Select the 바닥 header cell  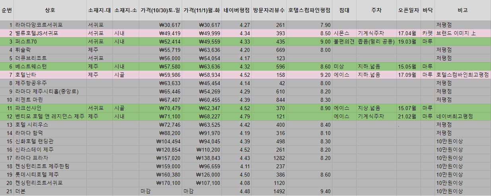click(x=428, y=10)
